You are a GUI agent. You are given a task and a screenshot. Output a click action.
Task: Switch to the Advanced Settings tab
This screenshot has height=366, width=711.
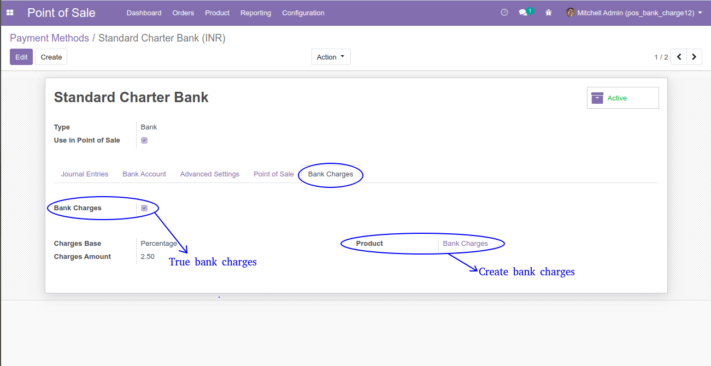pos(210,174)
